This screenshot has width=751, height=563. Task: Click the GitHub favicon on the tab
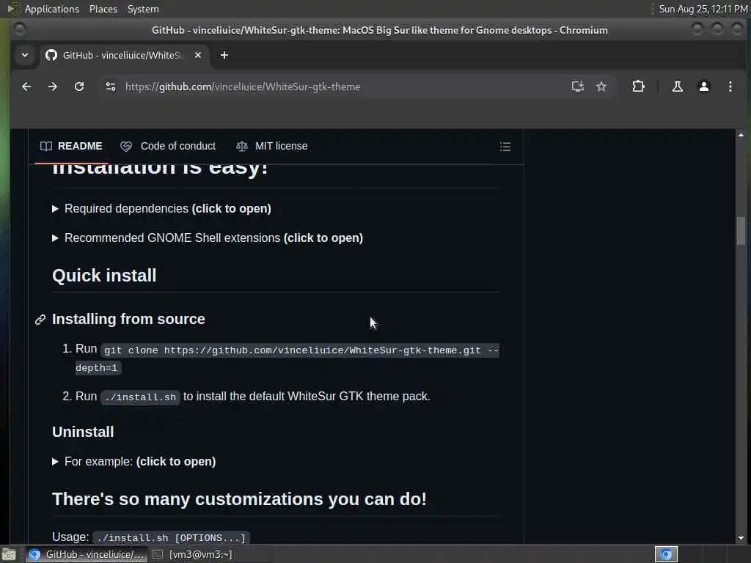point(51,55)
